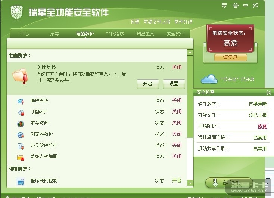Viewport: 274px width, 198px height.
Task: Select the U盘防护 row label
Action: tap(39, 112)
